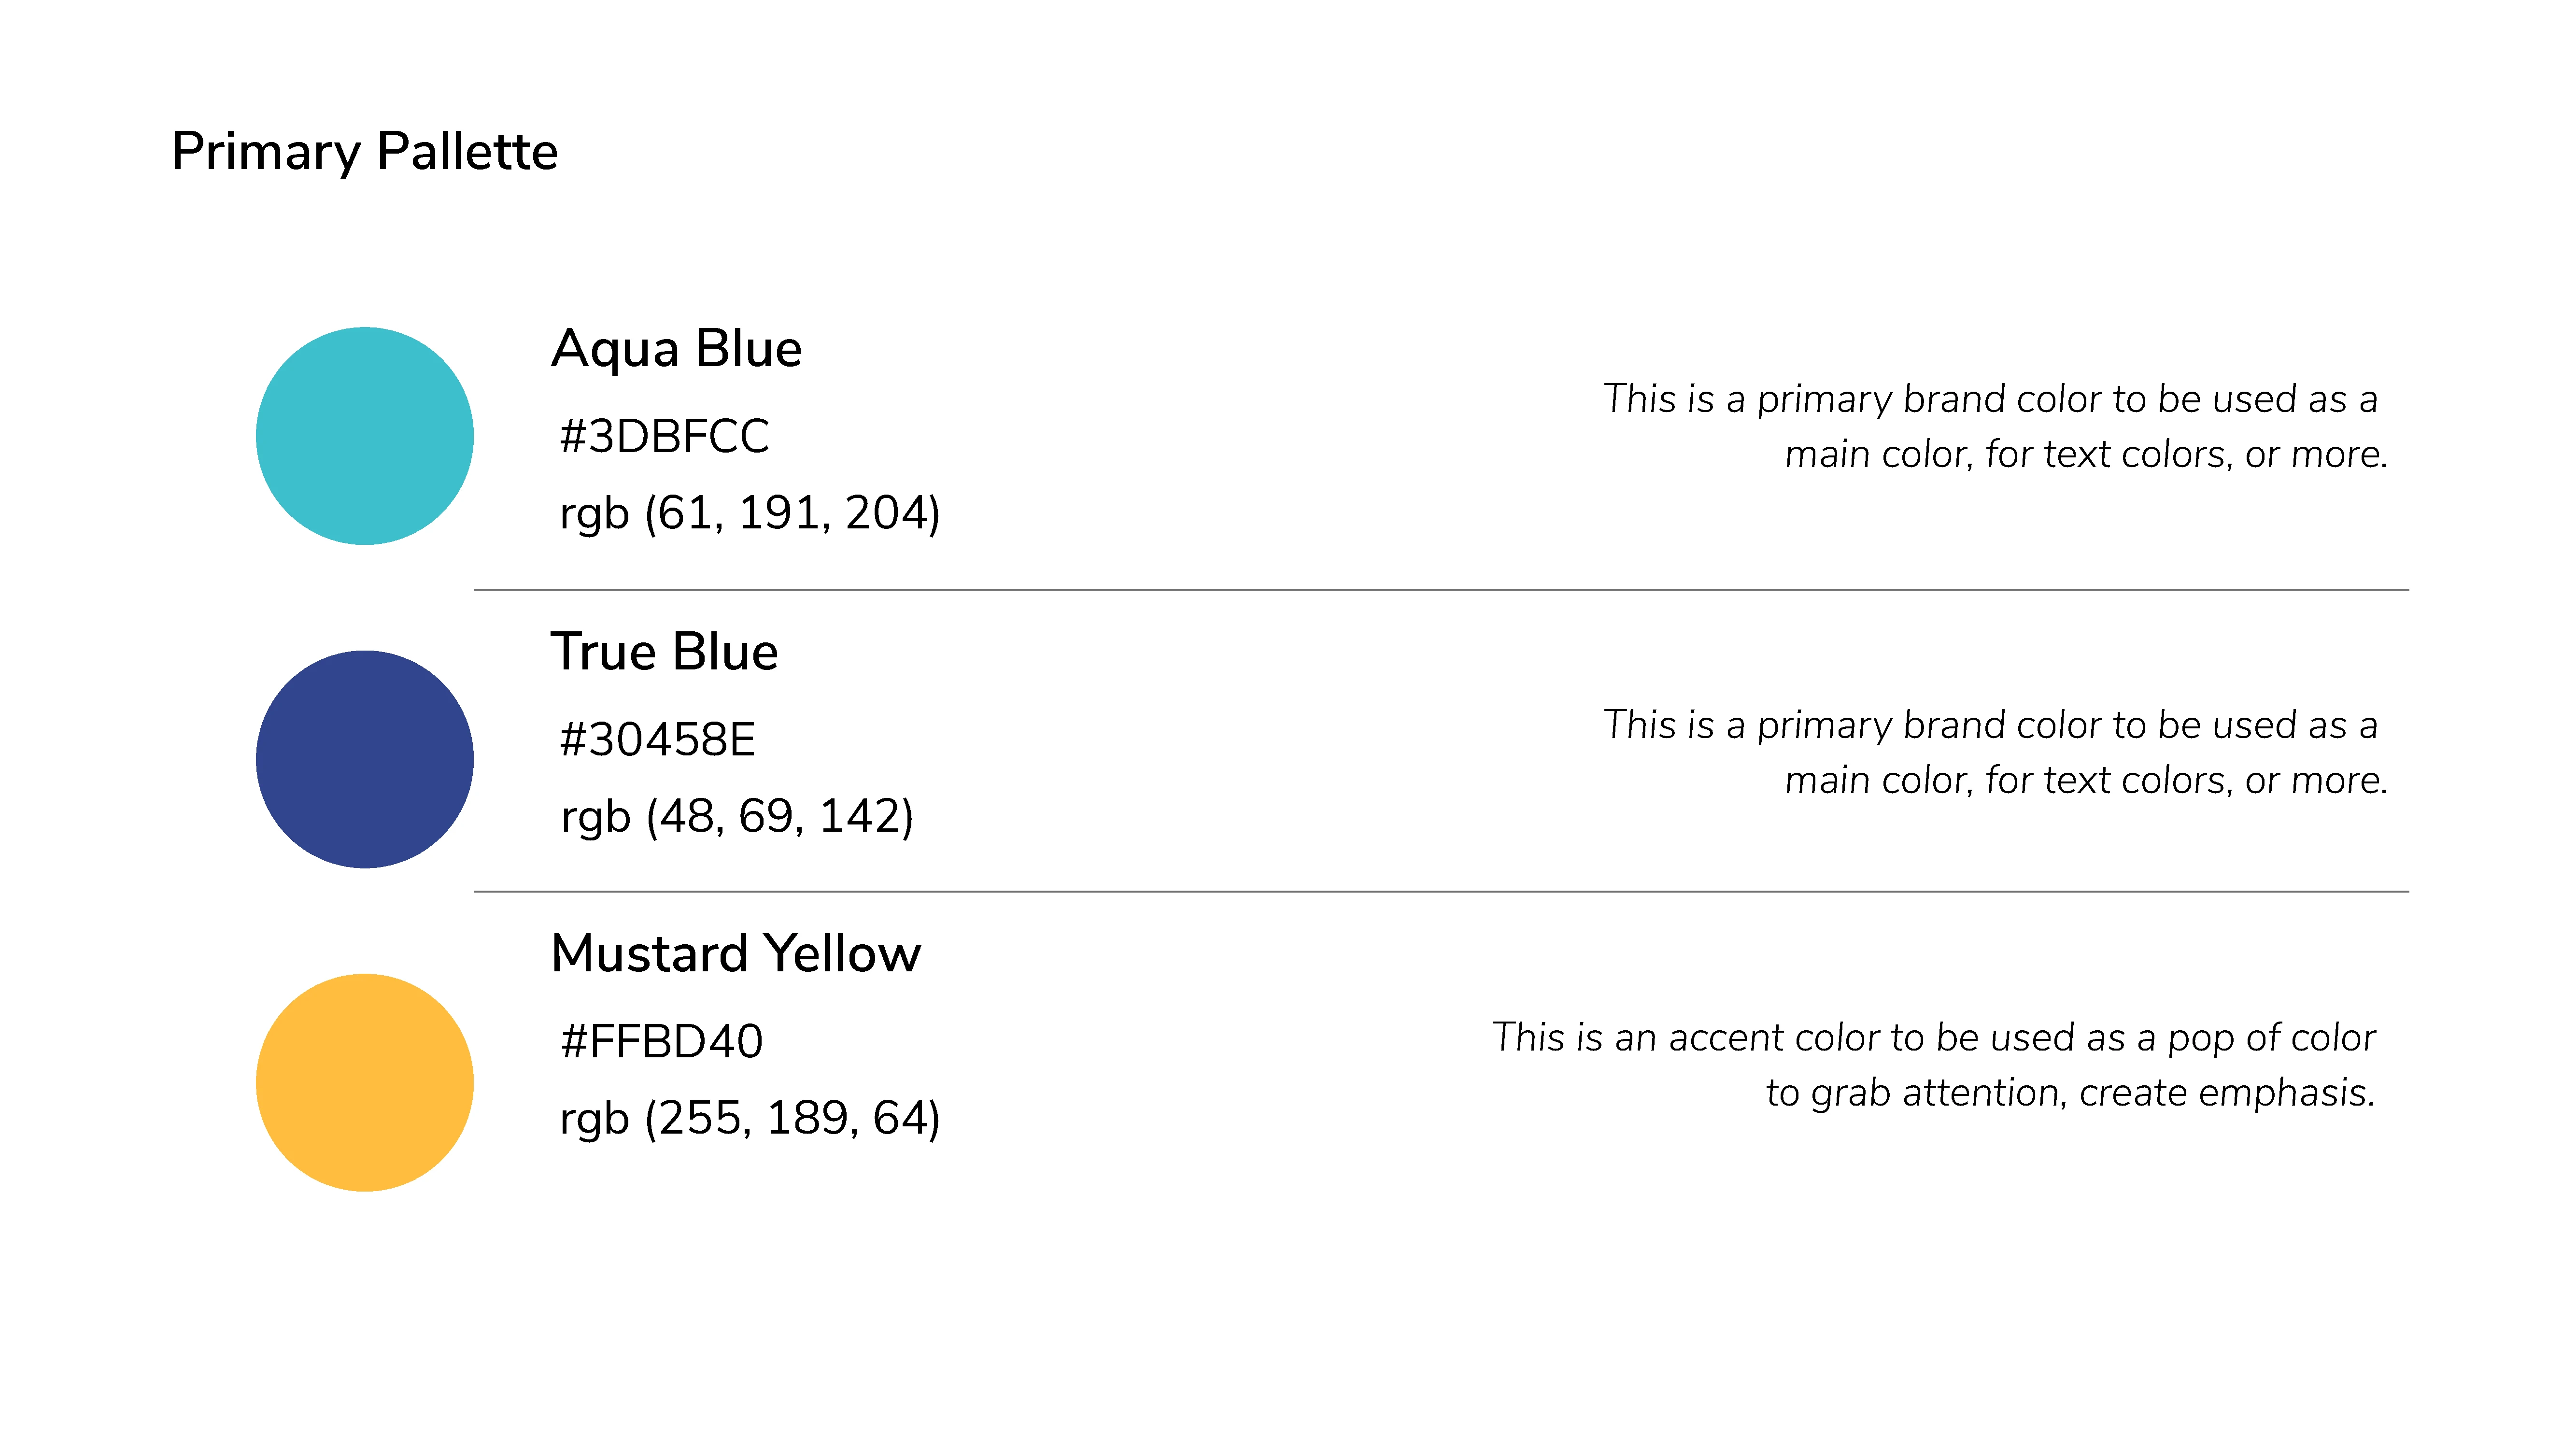
Task: Select the Aqua Blue heading text
Action: [x=676, y=349]
